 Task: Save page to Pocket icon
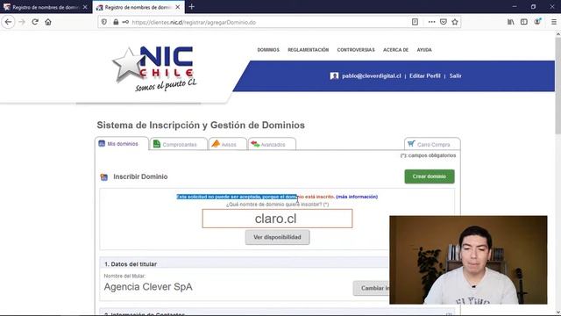pos(444,22)
